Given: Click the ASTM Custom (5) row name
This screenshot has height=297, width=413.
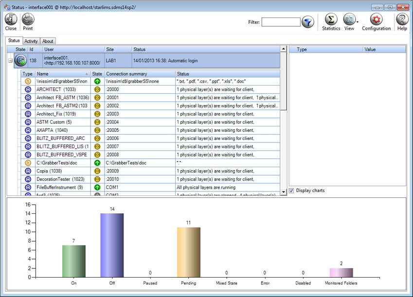Looking at the screenshot, I should click(54, 122).
